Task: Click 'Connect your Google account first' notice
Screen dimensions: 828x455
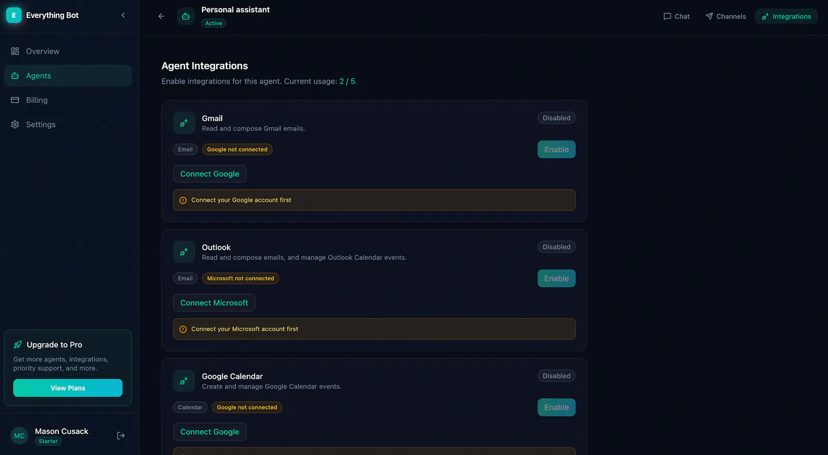Action: [374, 200]
